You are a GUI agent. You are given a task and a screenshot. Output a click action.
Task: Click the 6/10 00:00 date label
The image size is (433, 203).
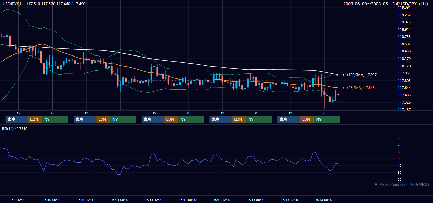click(x=52, y=200)
